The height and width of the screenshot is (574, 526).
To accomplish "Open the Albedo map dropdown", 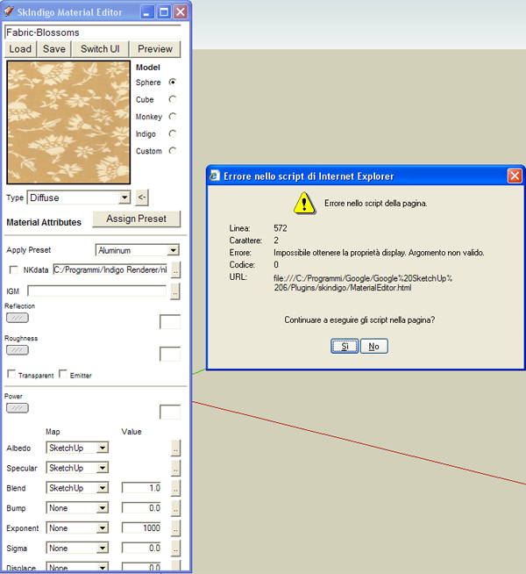I will click(x=77, y=448).
